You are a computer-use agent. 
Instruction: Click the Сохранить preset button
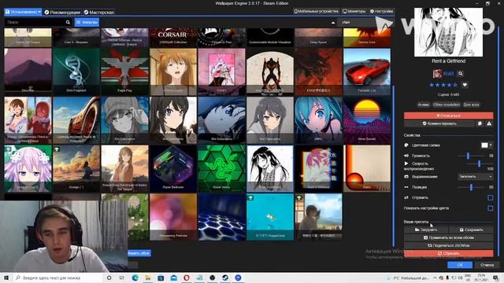tap(471, 230)
